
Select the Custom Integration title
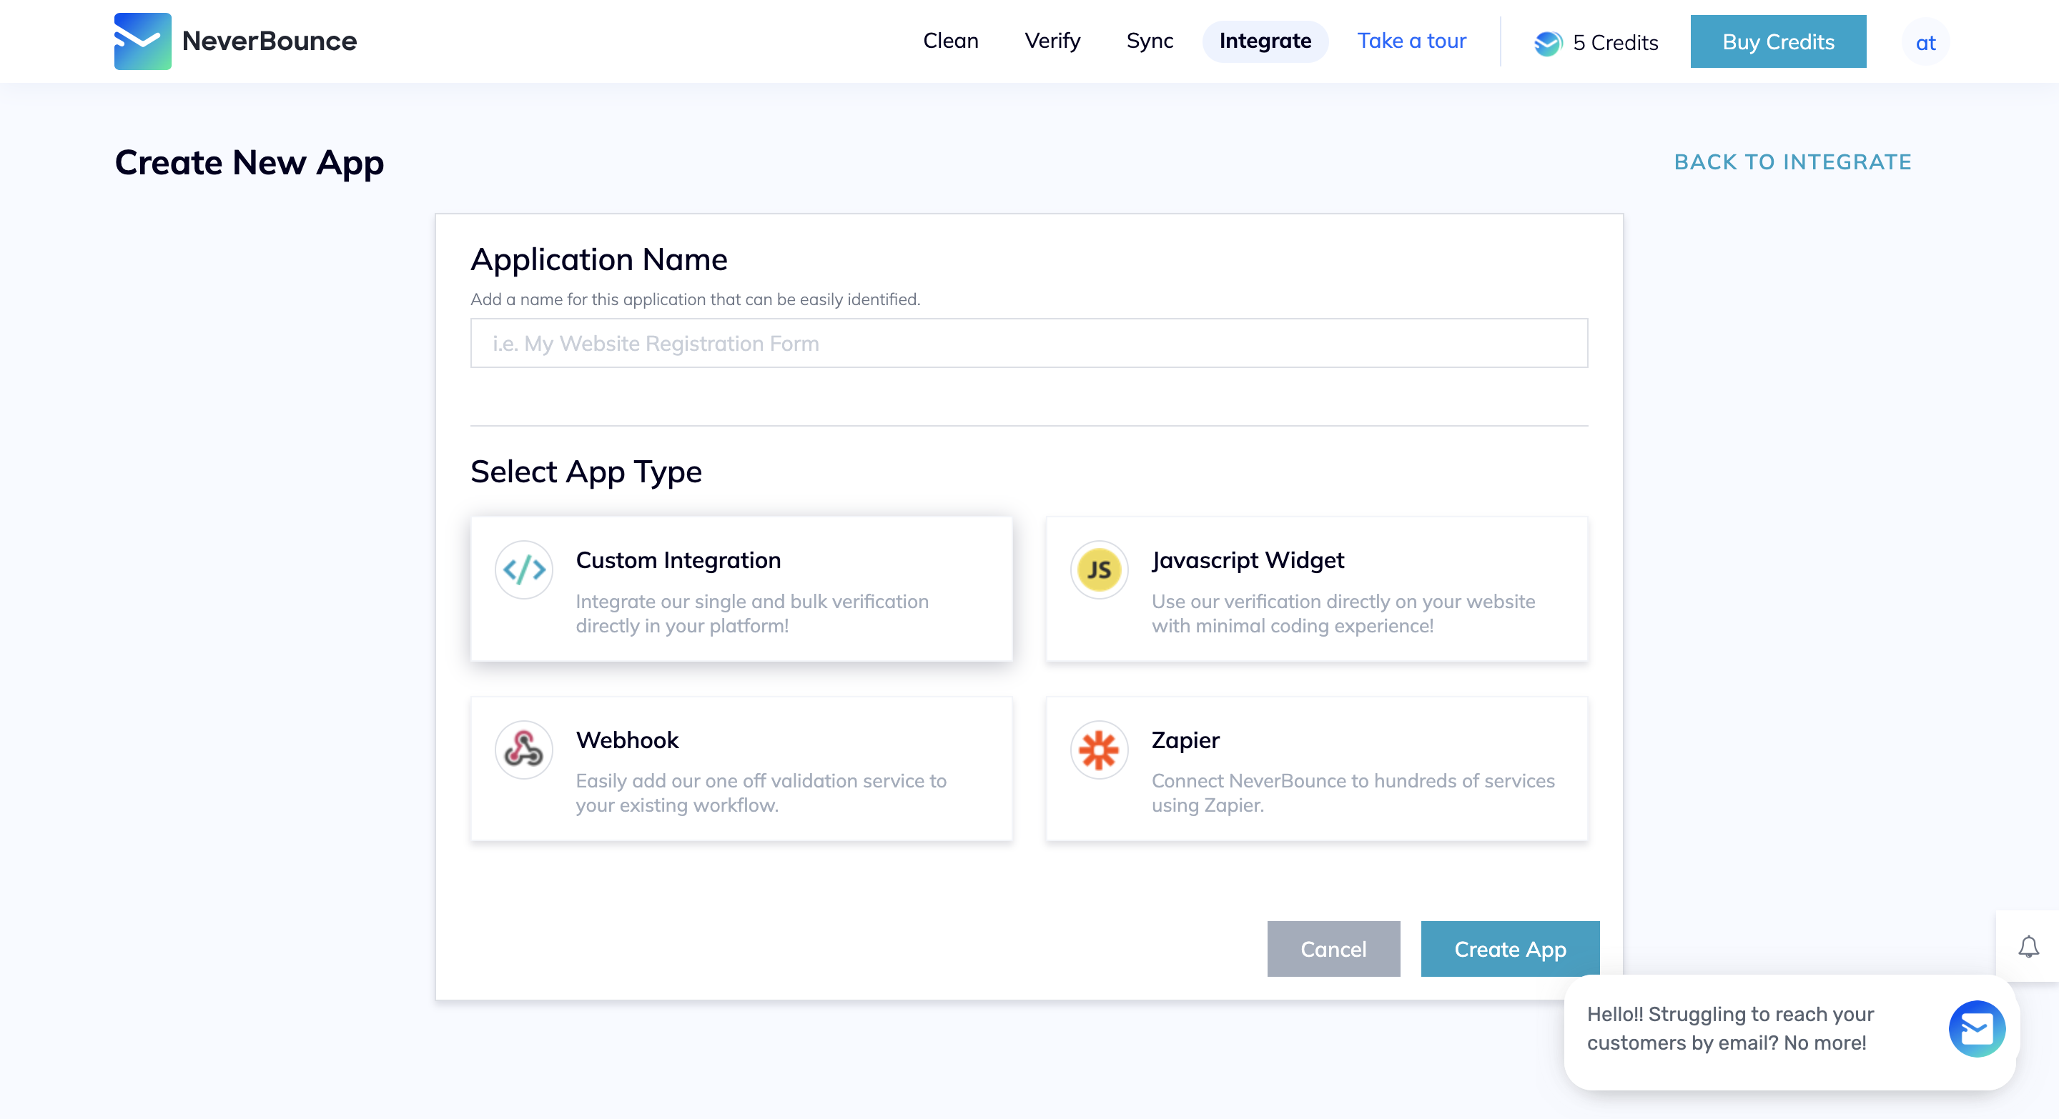pos(678,560)
